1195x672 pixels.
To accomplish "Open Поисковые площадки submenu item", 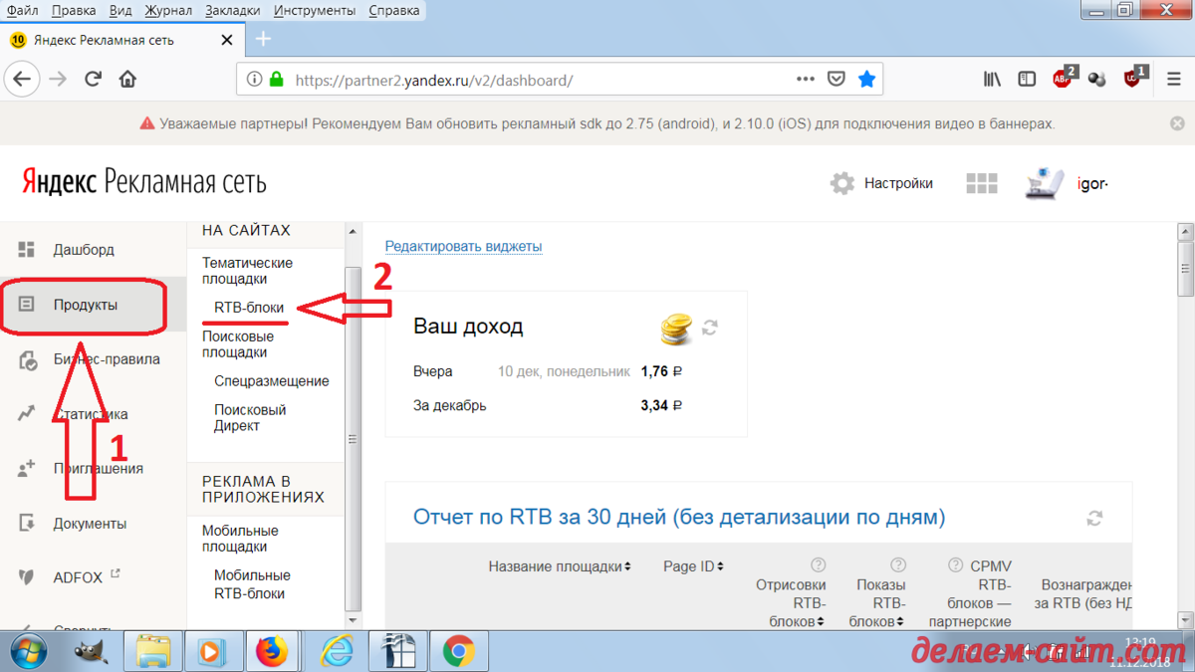I will (x=238, y=344).
